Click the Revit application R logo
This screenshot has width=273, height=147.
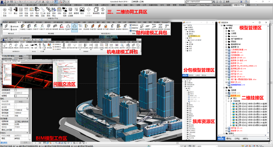click(x=3, y=2)
